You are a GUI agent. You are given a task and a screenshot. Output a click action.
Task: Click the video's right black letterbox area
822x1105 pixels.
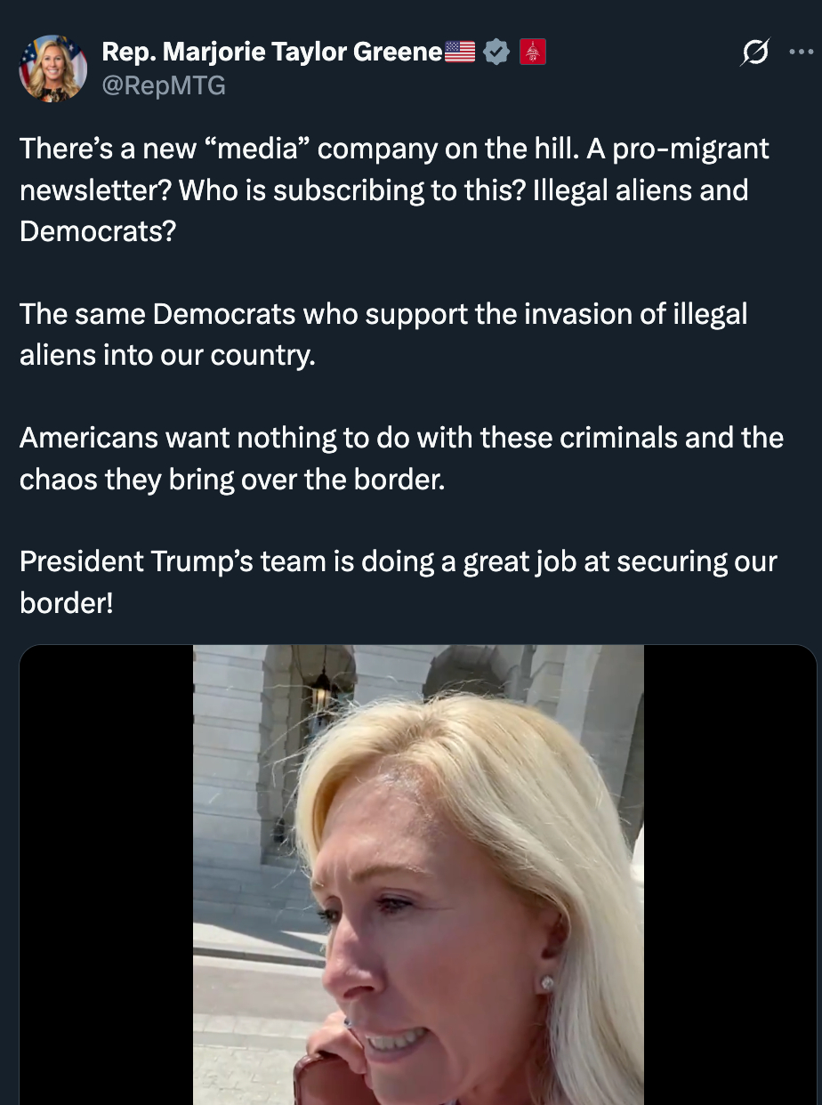(x=730, y=875)
